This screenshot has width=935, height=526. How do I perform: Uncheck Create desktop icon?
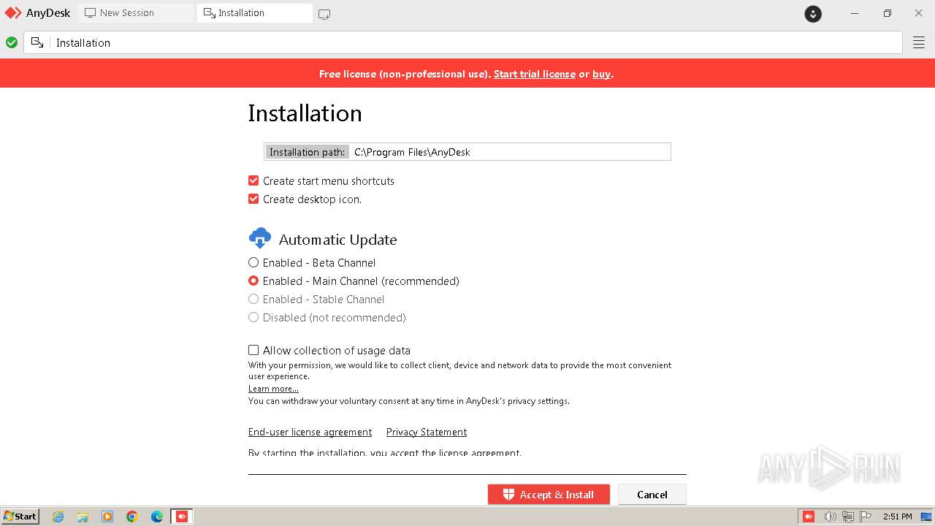pyautogui.click(x=253, y=199)
